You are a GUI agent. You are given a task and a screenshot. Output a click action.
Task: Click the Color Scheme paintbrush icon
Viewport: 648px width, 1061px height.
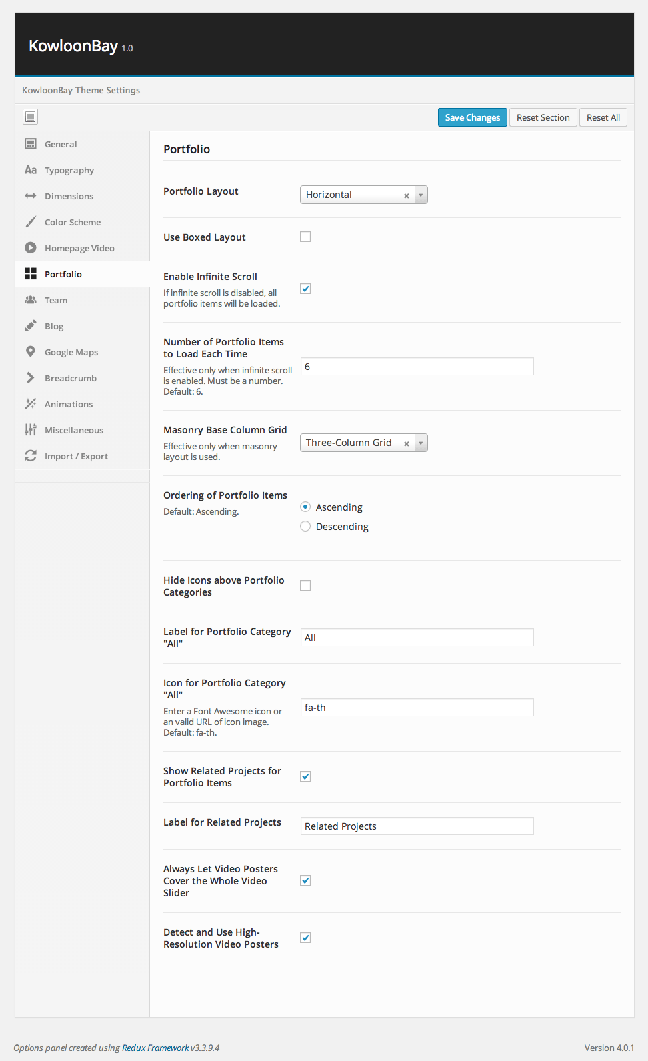click(x=31, y=222)
